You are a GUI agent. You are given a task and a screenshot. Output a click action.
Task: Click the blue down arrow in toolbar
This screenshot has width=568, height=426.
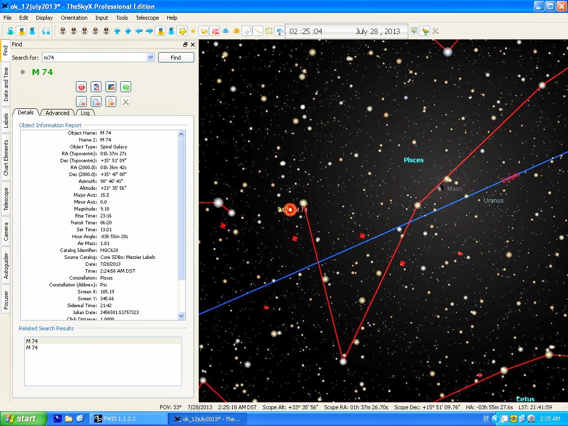point(128,31)
